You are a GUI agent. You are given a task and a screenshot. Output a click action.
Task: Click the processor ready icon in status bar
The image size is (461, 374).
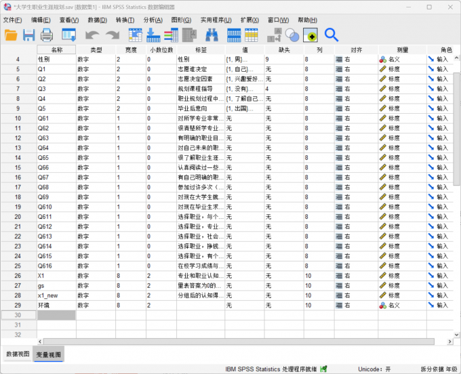click(x=323, y=369)
